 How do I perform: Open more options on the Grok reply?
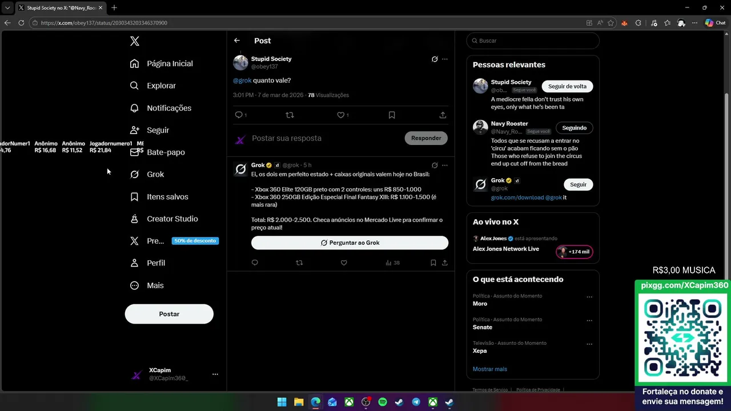(445, 165)
